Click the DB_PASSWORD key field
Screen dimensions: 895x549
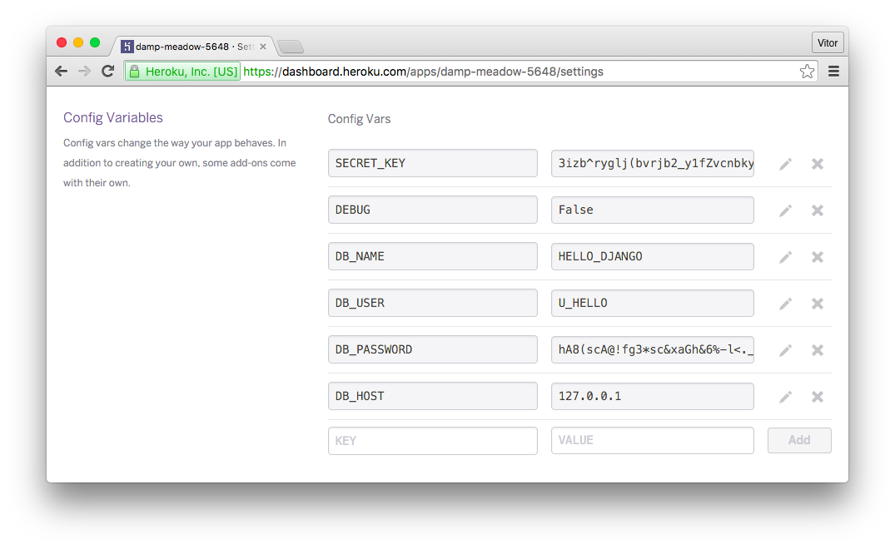[x=433, y=349]
